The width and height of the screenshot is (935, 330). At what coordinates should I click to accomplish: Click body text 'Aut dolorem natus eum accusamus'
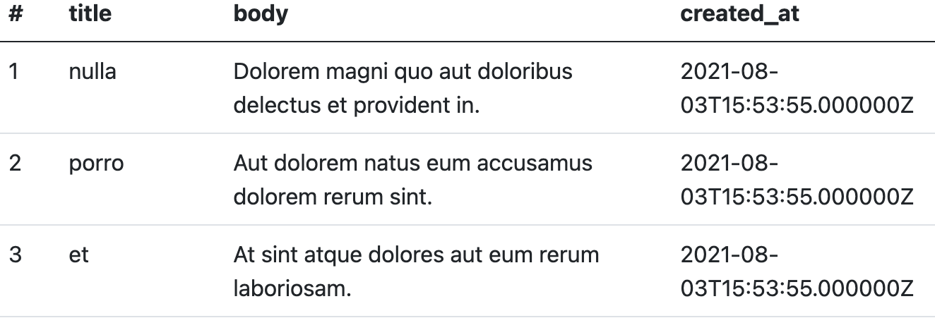(413, 164)
